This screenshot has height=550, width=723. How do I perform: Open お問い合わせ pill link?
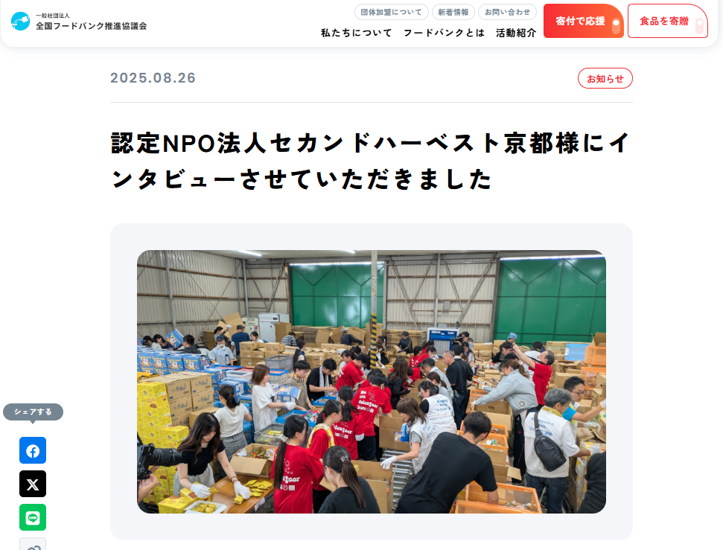[x=507, y=13]
